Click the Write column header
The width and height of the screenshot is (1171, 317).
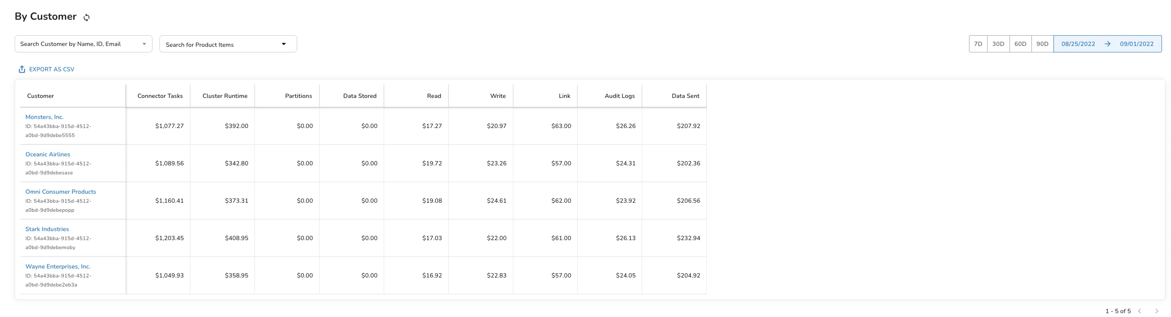481,96
